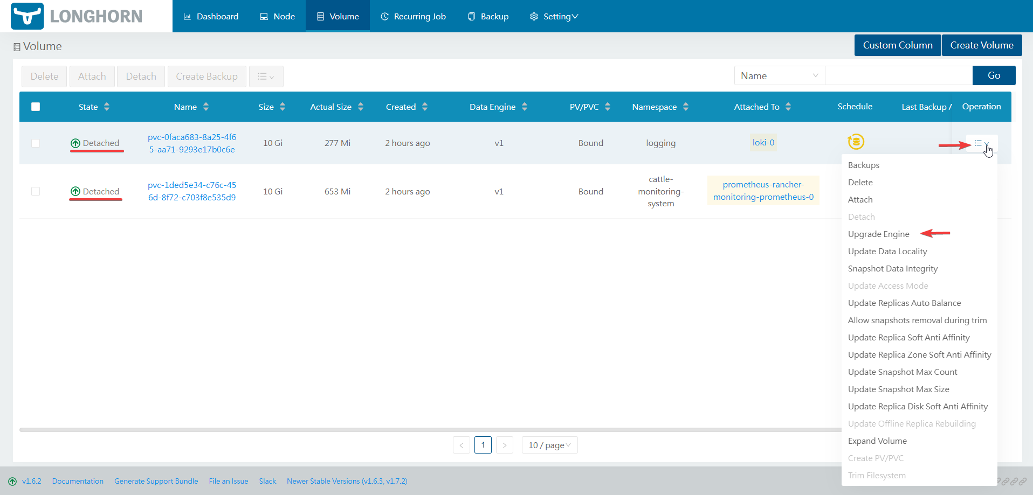Open the Documentation link in footer
The height and width of the screenshot is (495, 1033).
(x=78, y=482)
